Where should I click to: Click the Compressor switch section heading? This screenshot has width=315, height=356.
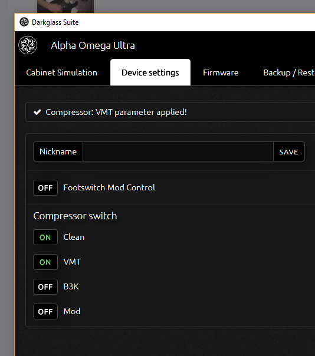point(75,216)
